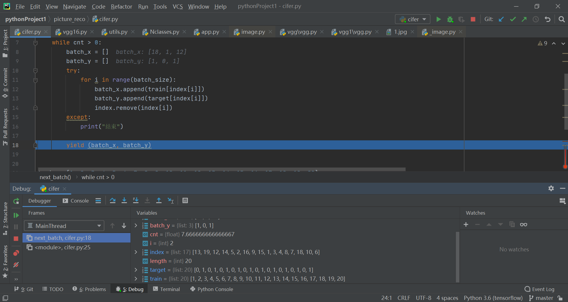Step over in debugger toolbar
568x302 pixels.
coord(112,201)
